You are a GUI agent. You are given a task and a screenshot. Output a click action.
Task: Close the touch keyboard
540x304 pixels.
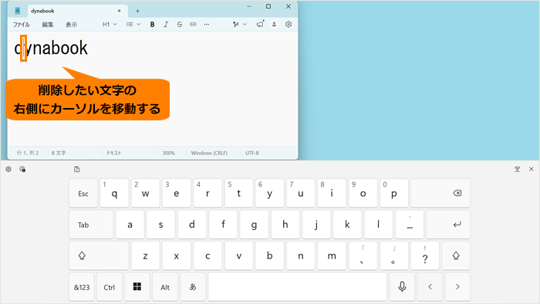pos(531,169)
